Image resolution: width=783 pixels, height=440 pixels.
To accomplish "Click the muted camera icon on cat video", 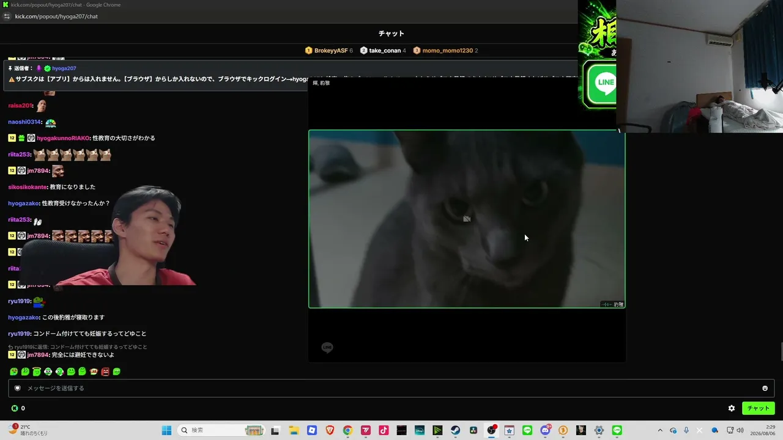I will point(467,219).
